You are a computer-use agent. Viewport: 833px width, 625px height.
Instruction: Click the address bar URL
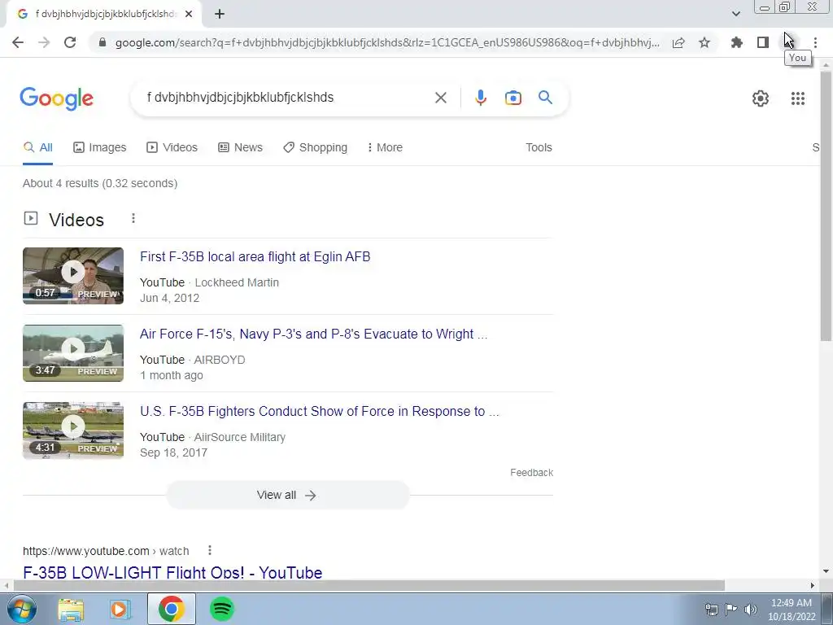click(386, 42)
